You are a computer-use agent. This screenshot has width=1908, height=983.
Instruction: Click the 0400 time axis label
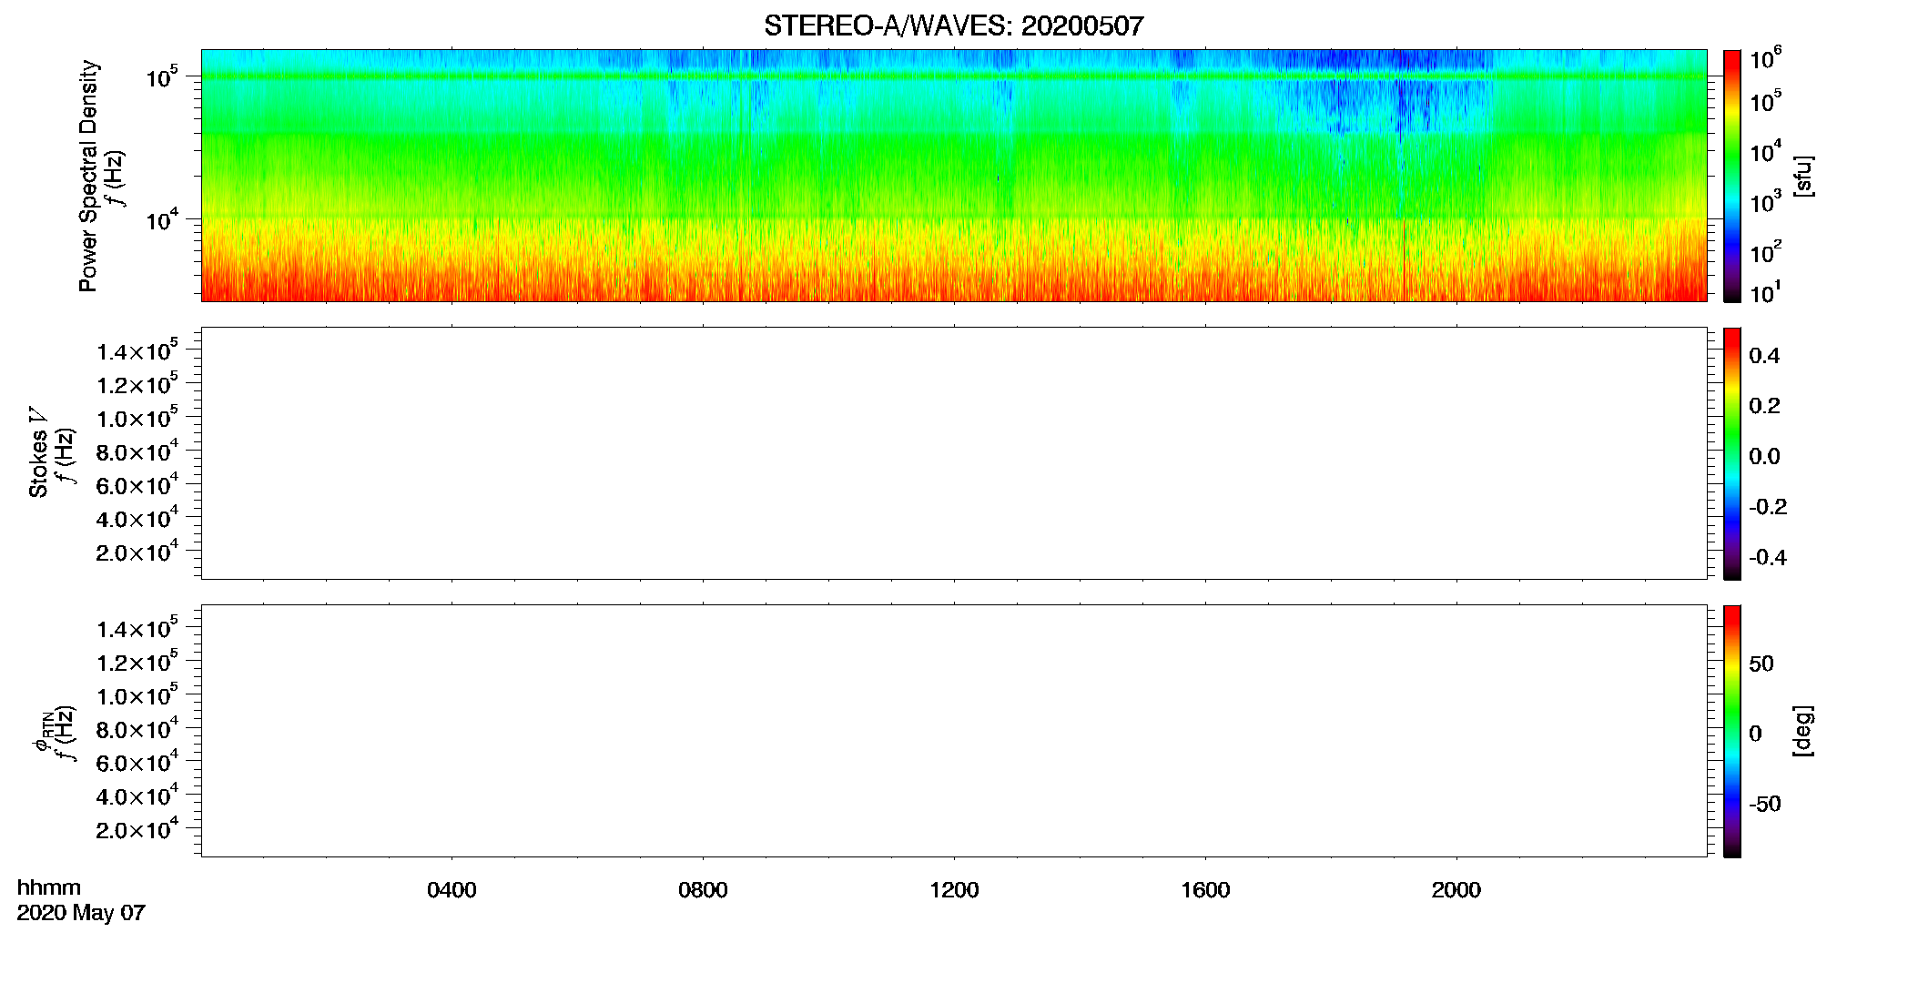click(452, 890)
